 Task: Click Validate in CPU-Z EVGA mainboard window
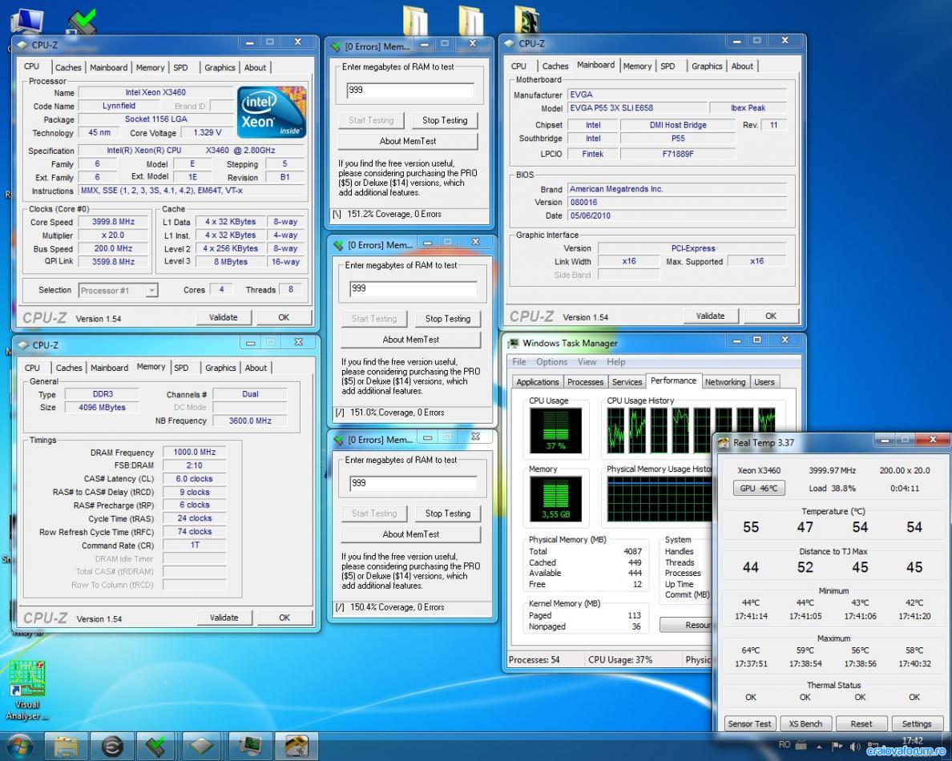tap(710, 316)
